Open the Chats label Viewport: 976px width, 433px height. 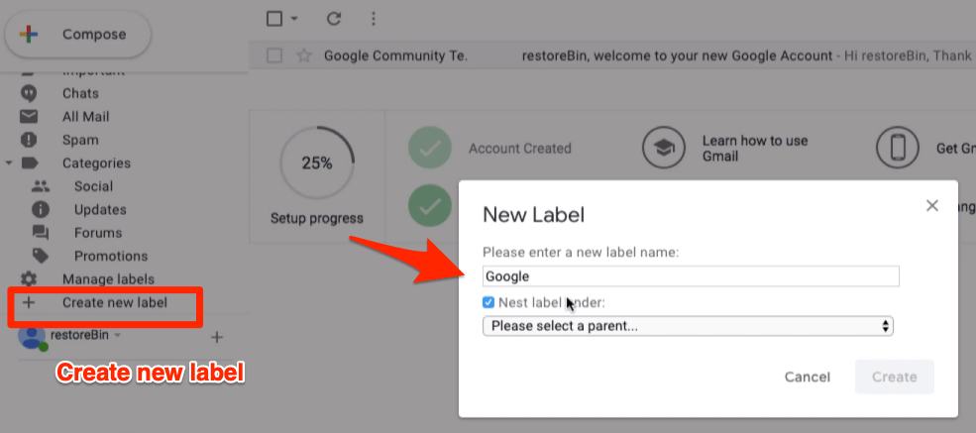(x=80, y=93)
